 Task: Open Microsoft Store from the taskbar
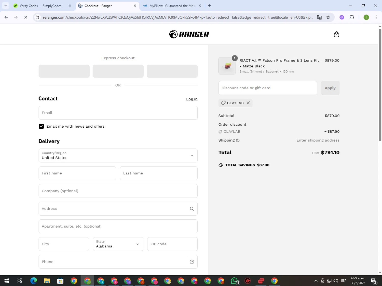(x=60, y=281)
